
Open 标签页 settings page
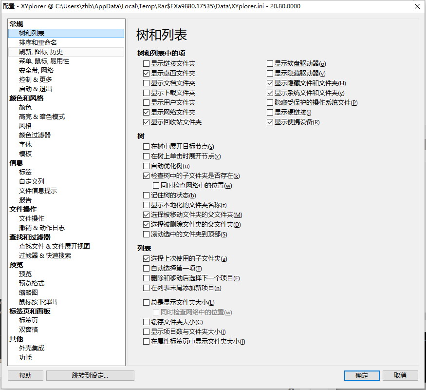(28, 320)
